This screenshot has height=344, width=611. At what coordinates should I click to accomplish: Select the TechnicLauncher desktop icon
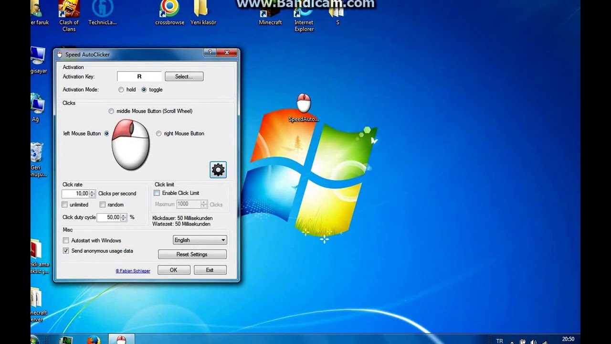tap(102, 13)
